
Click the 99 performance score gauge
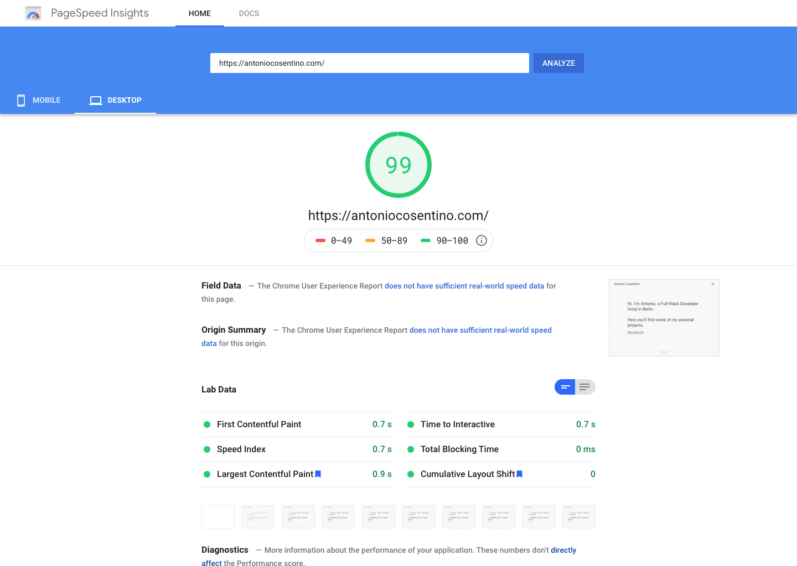398,165
